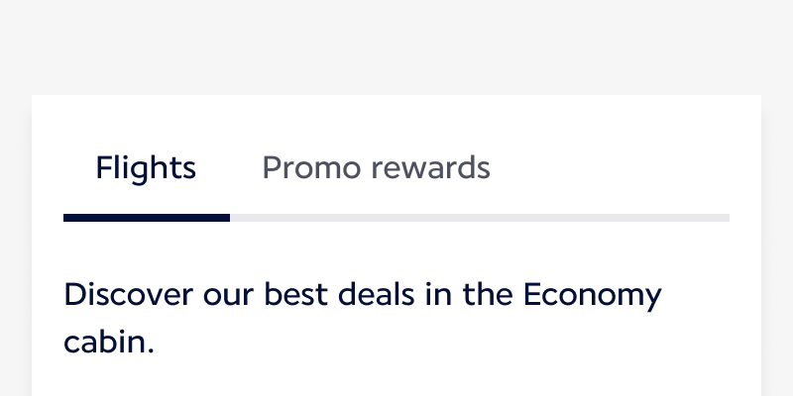793x396 pixels.
Task: Click the dark underline beneath Flights
Action: tap(146, 218)
